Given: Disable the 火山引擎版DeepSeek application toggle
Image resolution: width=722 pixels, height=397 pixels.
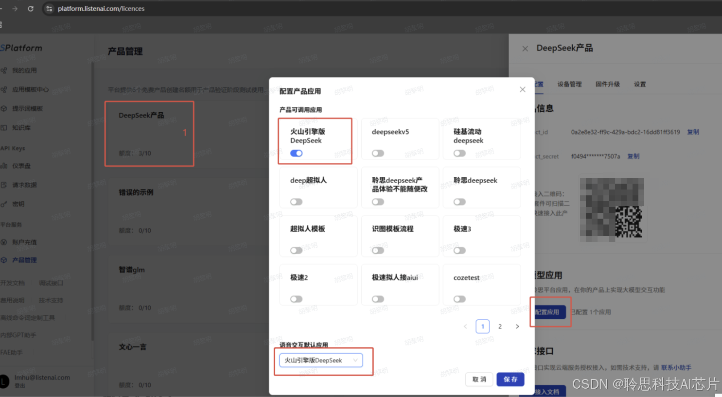Looking at the screenshot, I should point(297,153).
